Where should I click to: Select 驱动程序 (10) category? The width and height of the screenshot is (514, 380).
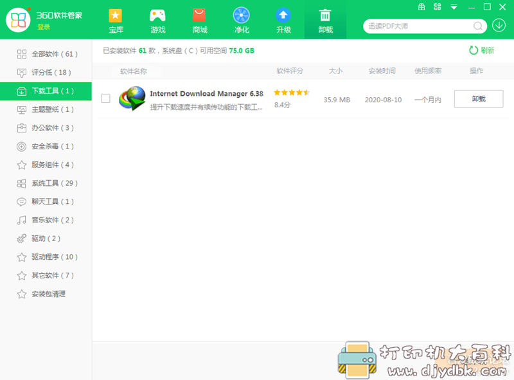coord(46,257)
